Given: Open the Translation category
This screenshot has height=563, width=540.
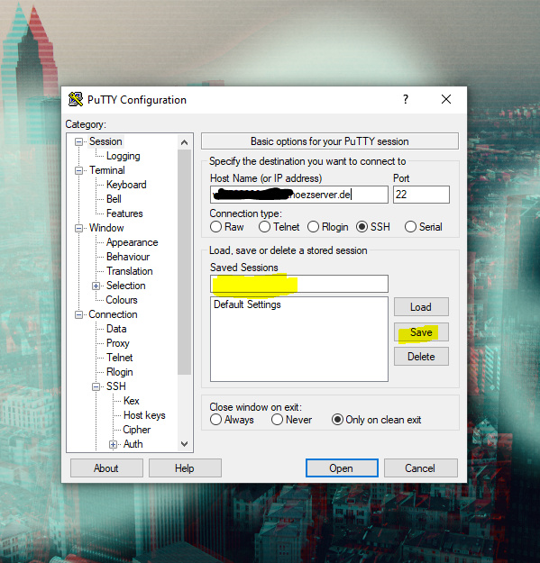Looking at the screenshot, I should click(x=130, y=271).
